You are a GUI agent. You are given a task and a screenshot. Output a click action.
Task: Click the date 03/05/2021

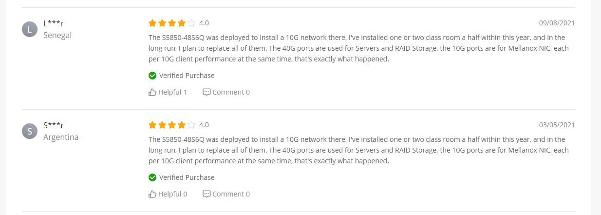coord(557,125)
